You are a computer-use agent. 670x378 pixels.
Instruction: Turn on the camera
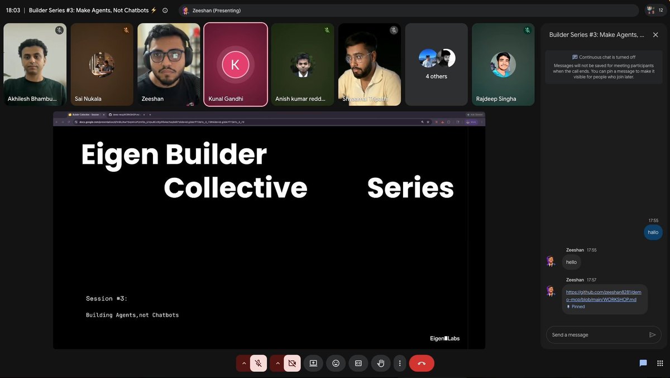292,363
